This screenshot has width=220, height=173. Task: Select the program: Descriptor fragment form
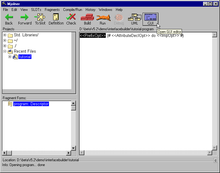31,104
